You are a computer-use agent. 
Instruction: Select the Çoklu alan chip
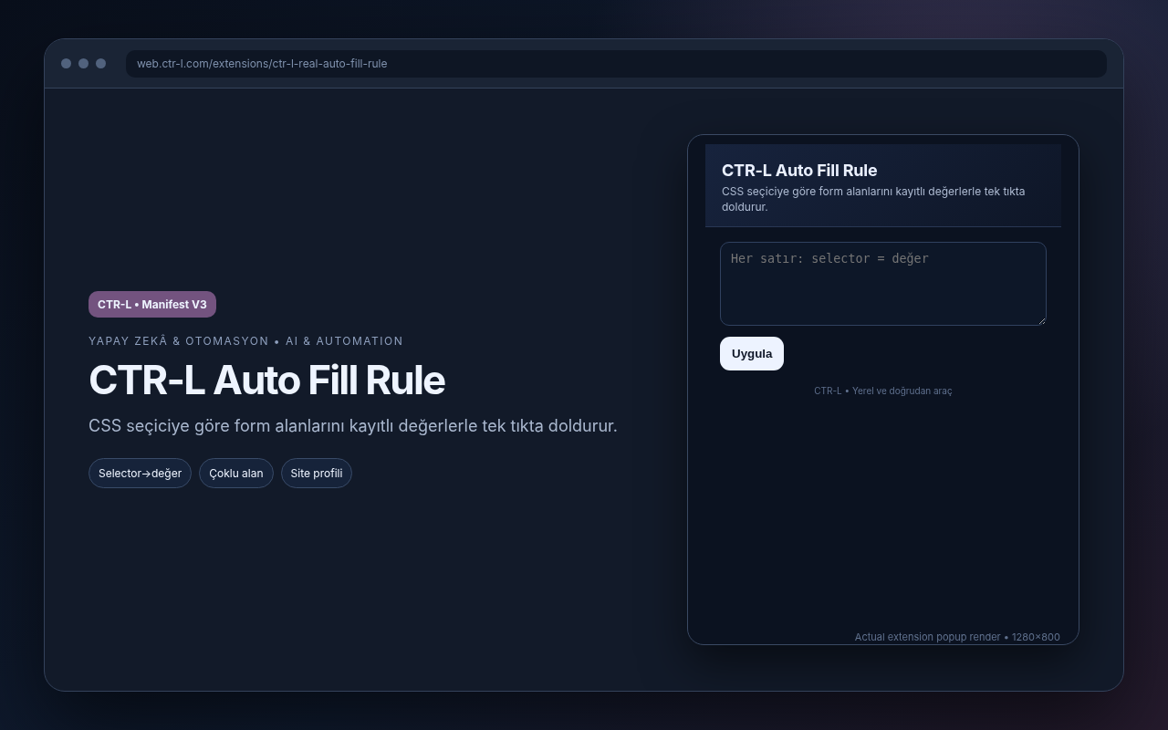(x=236, y=474)
